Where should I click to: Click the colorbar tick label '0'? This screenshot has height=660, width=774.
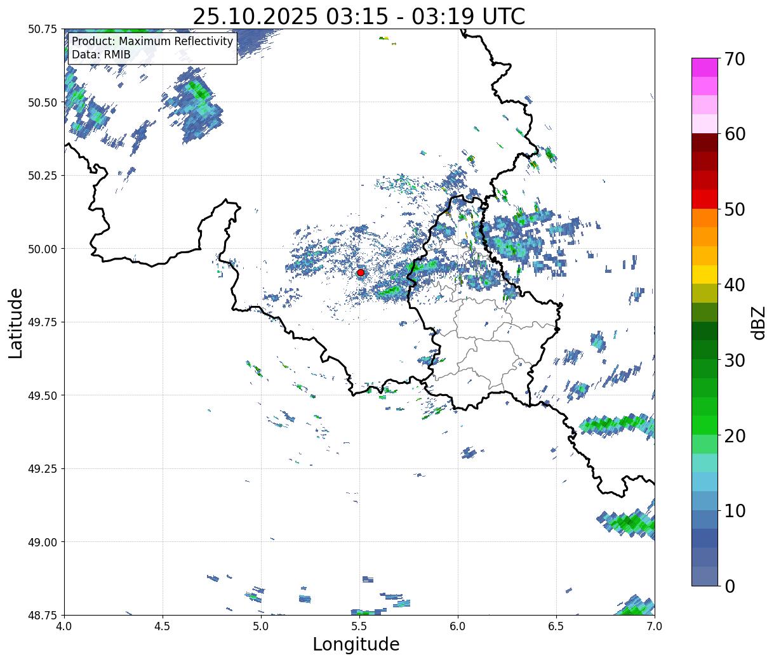pos(730,586)
